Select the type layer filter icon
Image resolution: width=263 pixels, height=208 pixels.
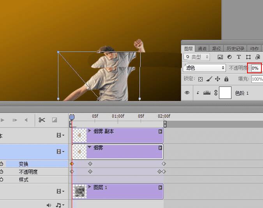pyautogui.click(x=239, y=57)
